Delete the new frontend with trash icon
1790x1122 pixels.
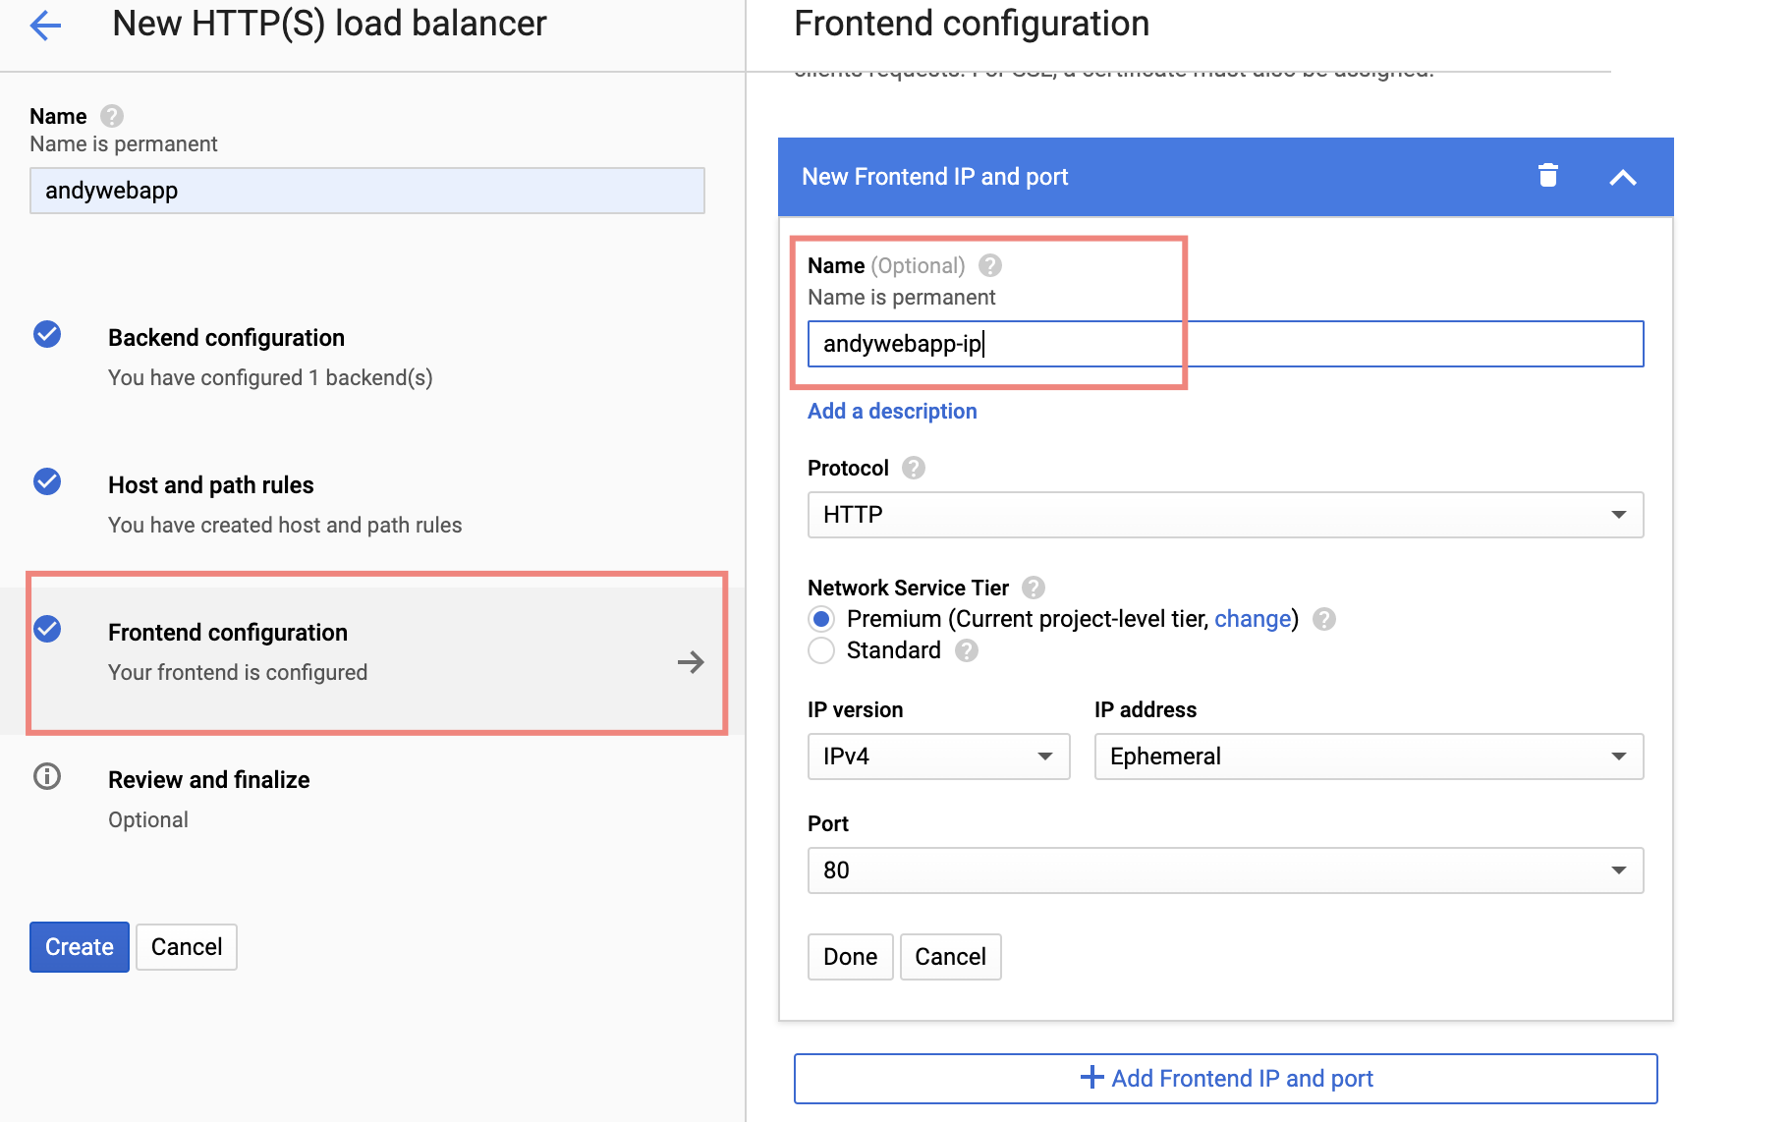click(1547, 176)
